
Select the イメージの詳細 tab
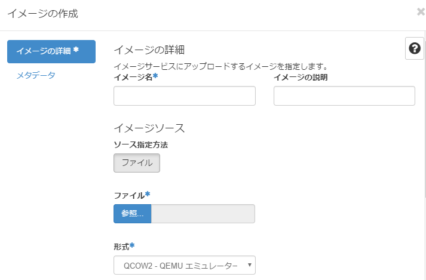(51, 51)
